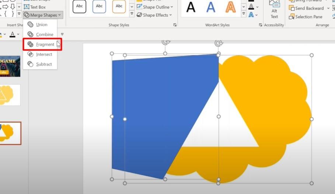Click the Text Outline icon
This screenshot has height=194, width=335.
pyautogui.click(x=251, y=7)
